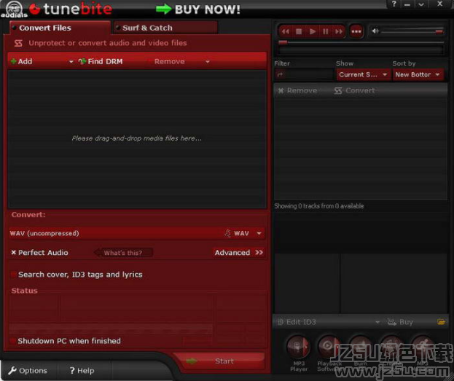The width and height of the screenshot is (454, 381).
Task: Click Find DRM button
Action: (x=101, y=61)
